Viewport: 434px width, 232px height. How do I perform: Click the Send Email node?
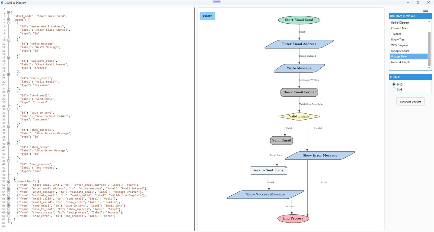coord(282,141)
